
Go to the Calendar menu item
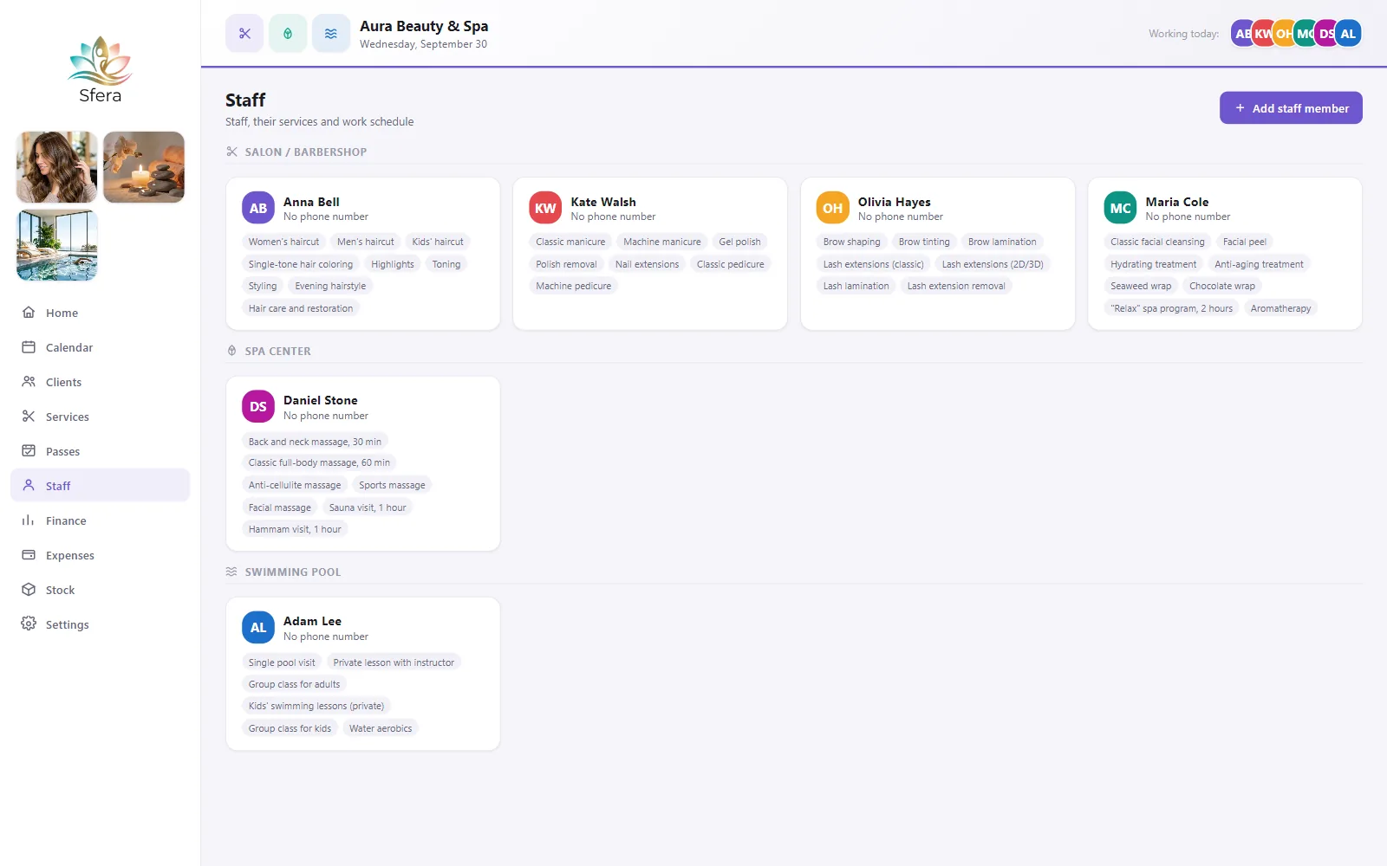(x=100, y=347)
